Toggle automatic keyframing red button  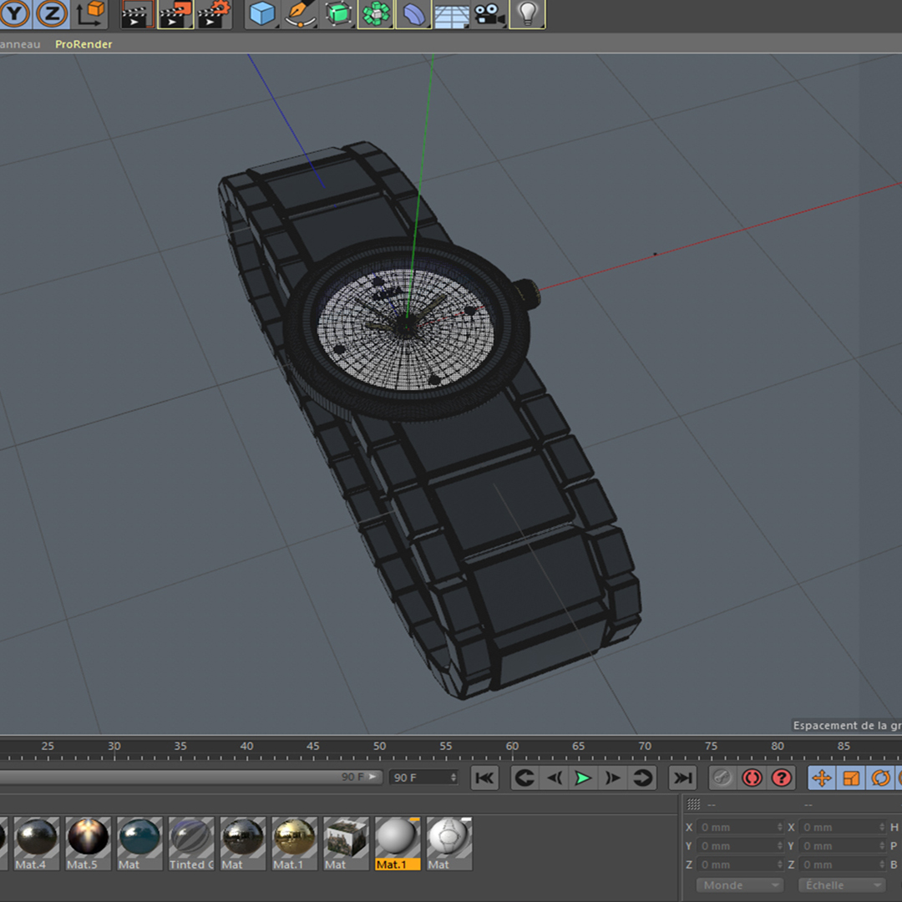[752, 778]
